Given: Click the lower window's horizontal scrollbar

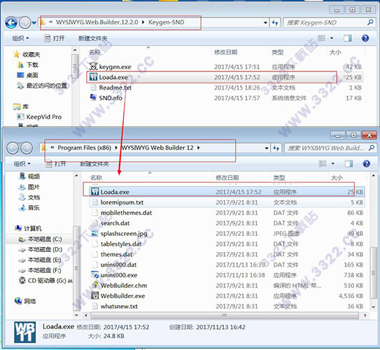Looking at the screenshot, I should 225,315.
